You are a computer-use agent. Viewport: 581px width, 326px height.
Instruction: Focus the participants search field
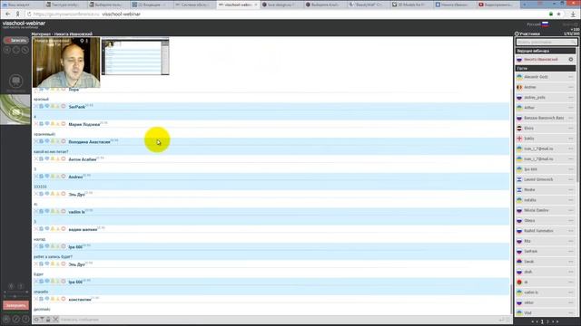(547, 43)
